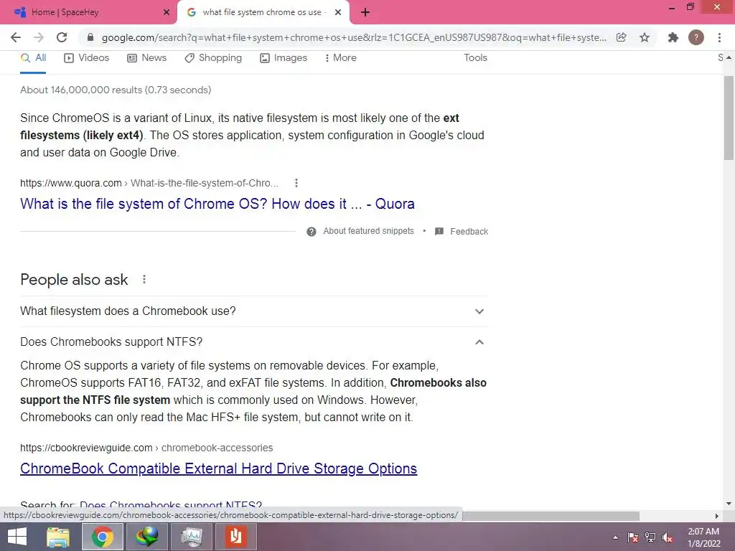Image resolution: width=735 pixels, height=551 pixels.
Task: Click the muted volume tray icon
Action: 668,537
